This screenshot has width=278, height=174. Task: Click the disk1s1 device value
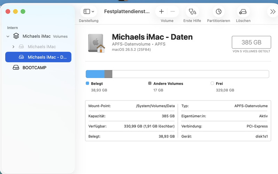point(262,136)
